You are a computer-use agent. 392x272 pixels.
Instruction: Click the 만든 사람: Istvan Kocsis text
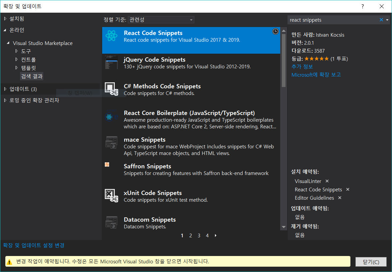pos(318,35)
